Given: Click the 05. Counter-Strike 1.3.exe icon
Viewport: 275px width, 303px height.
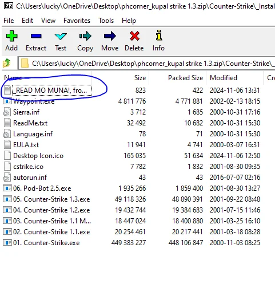Looking at the screenshot, I should [x=7, y=199].
